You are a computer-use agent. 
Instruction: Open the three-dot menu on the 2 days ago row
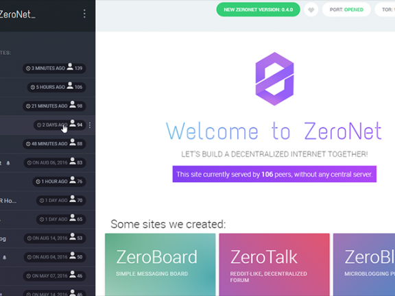[90, 125]
